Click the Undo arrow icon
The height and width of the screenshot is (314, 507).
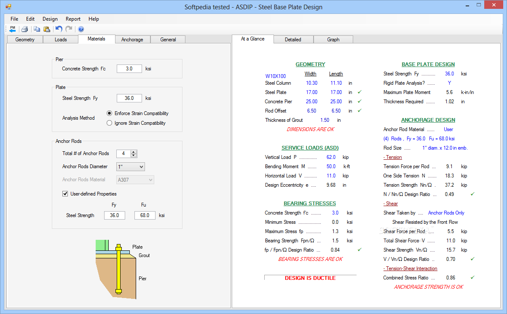[x=59, y=29]
